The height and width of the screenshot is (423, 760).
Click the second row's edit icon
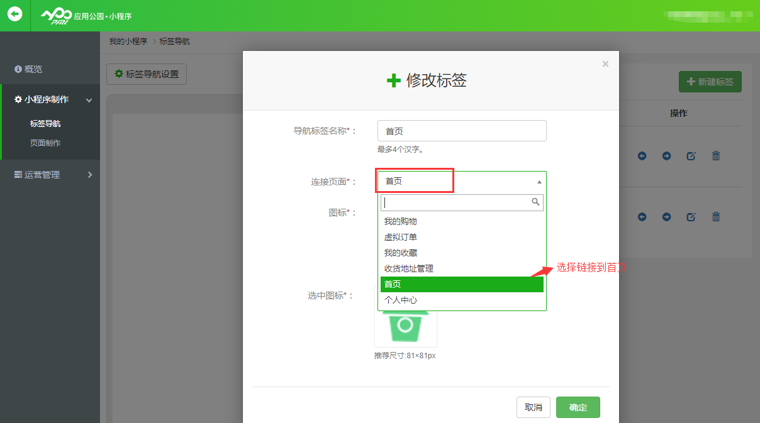[x=691, y=217]
